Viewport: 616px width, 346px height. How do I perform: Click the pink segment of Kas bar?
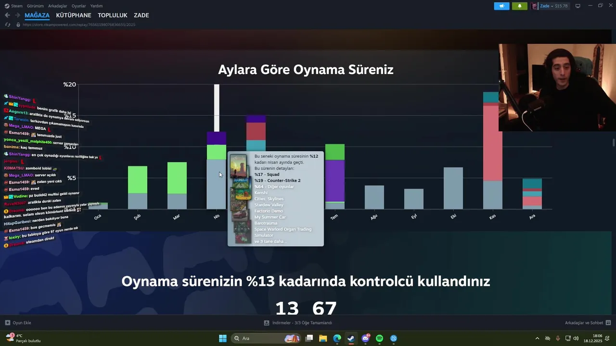tap(493, 143)
